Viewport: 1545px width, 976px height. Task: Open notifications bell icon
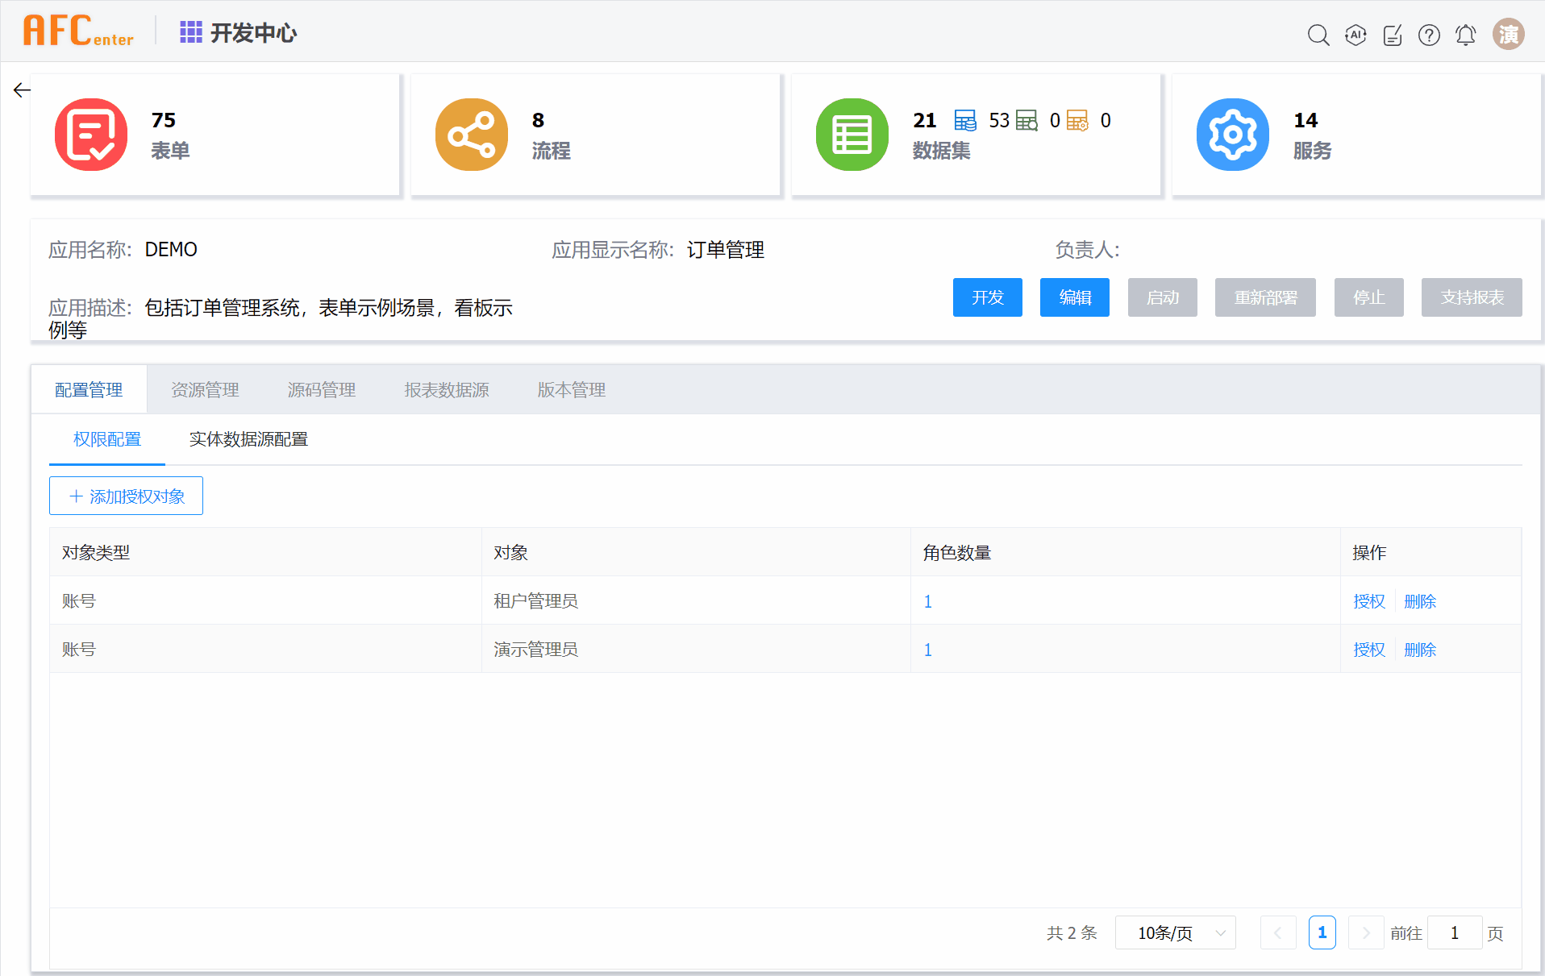(1465, 35)
